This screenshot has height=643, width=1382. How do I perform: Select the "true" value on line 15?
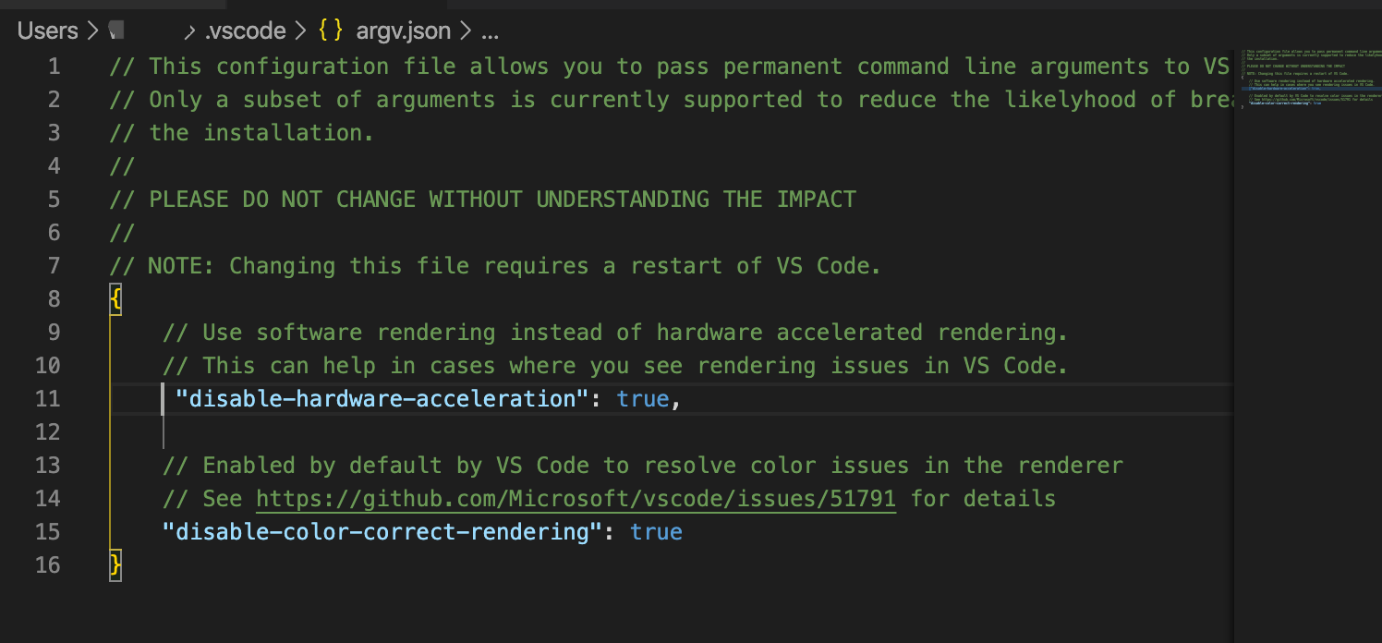[656, 531]
